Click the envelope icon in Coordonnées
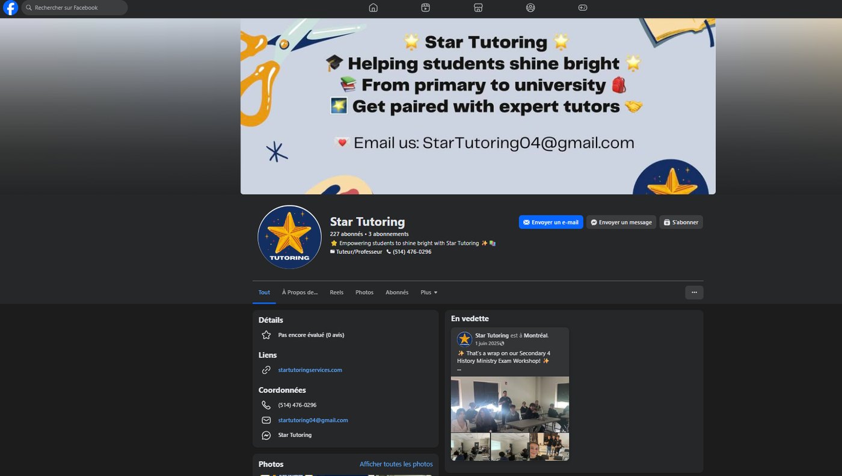This screenshot has height=476, width=842. pos(266,420)
